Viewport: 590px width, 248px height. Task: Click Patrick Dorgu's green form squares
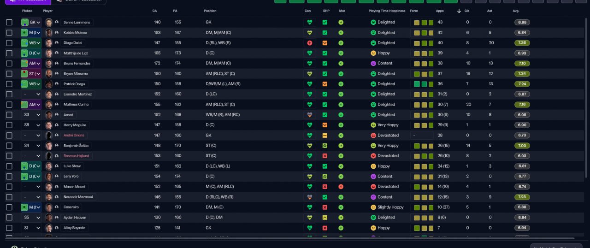[x=424, y=84]
